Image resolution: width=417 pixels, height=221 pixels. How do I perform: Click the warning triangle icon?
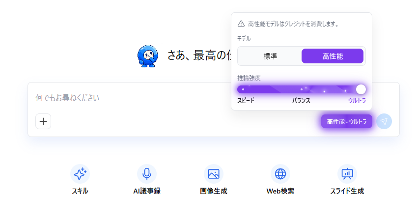pyautogui.click(x=241, y=24)
